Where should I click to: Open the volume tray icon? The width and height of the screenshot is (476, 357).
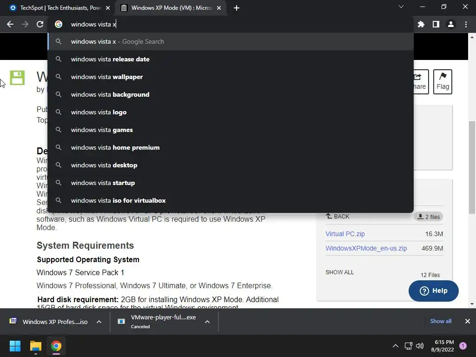[420, 346]
